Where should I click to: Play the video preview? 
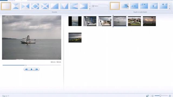(x=32, y=69)
